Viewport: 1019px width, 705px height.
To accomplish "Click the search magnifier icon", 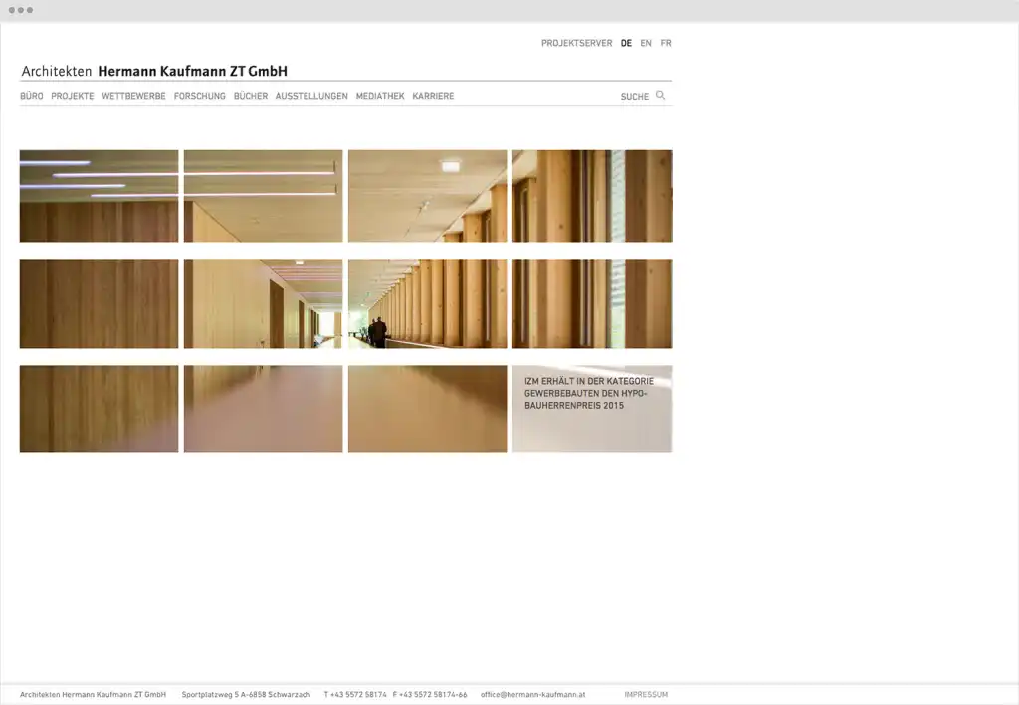I will point(660,96).
